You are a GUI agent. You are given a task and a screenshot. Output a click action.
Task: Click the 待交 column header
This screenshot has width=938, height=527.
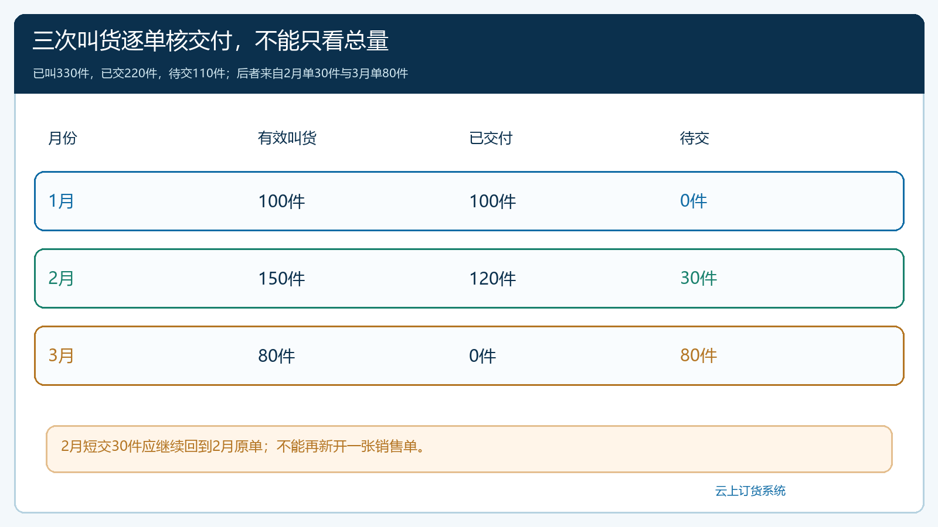[x=695, y=138]
